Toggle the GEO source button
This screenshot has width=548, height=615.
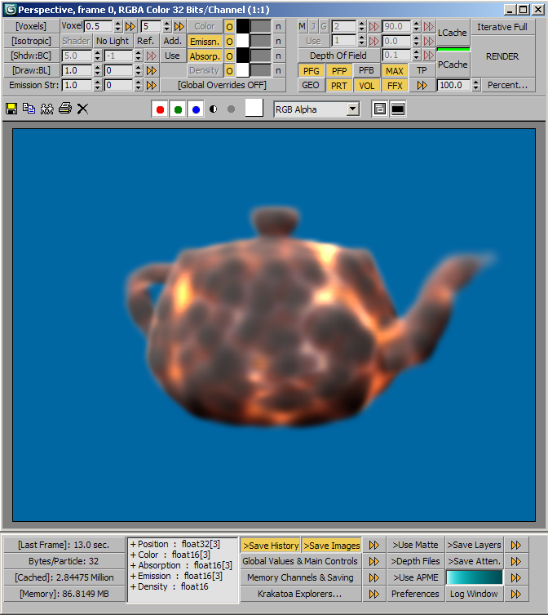click(x=311, y=85)
